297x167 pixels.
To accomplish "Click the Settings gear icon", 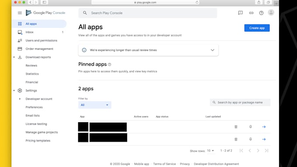I will click(x=20, y=90).
